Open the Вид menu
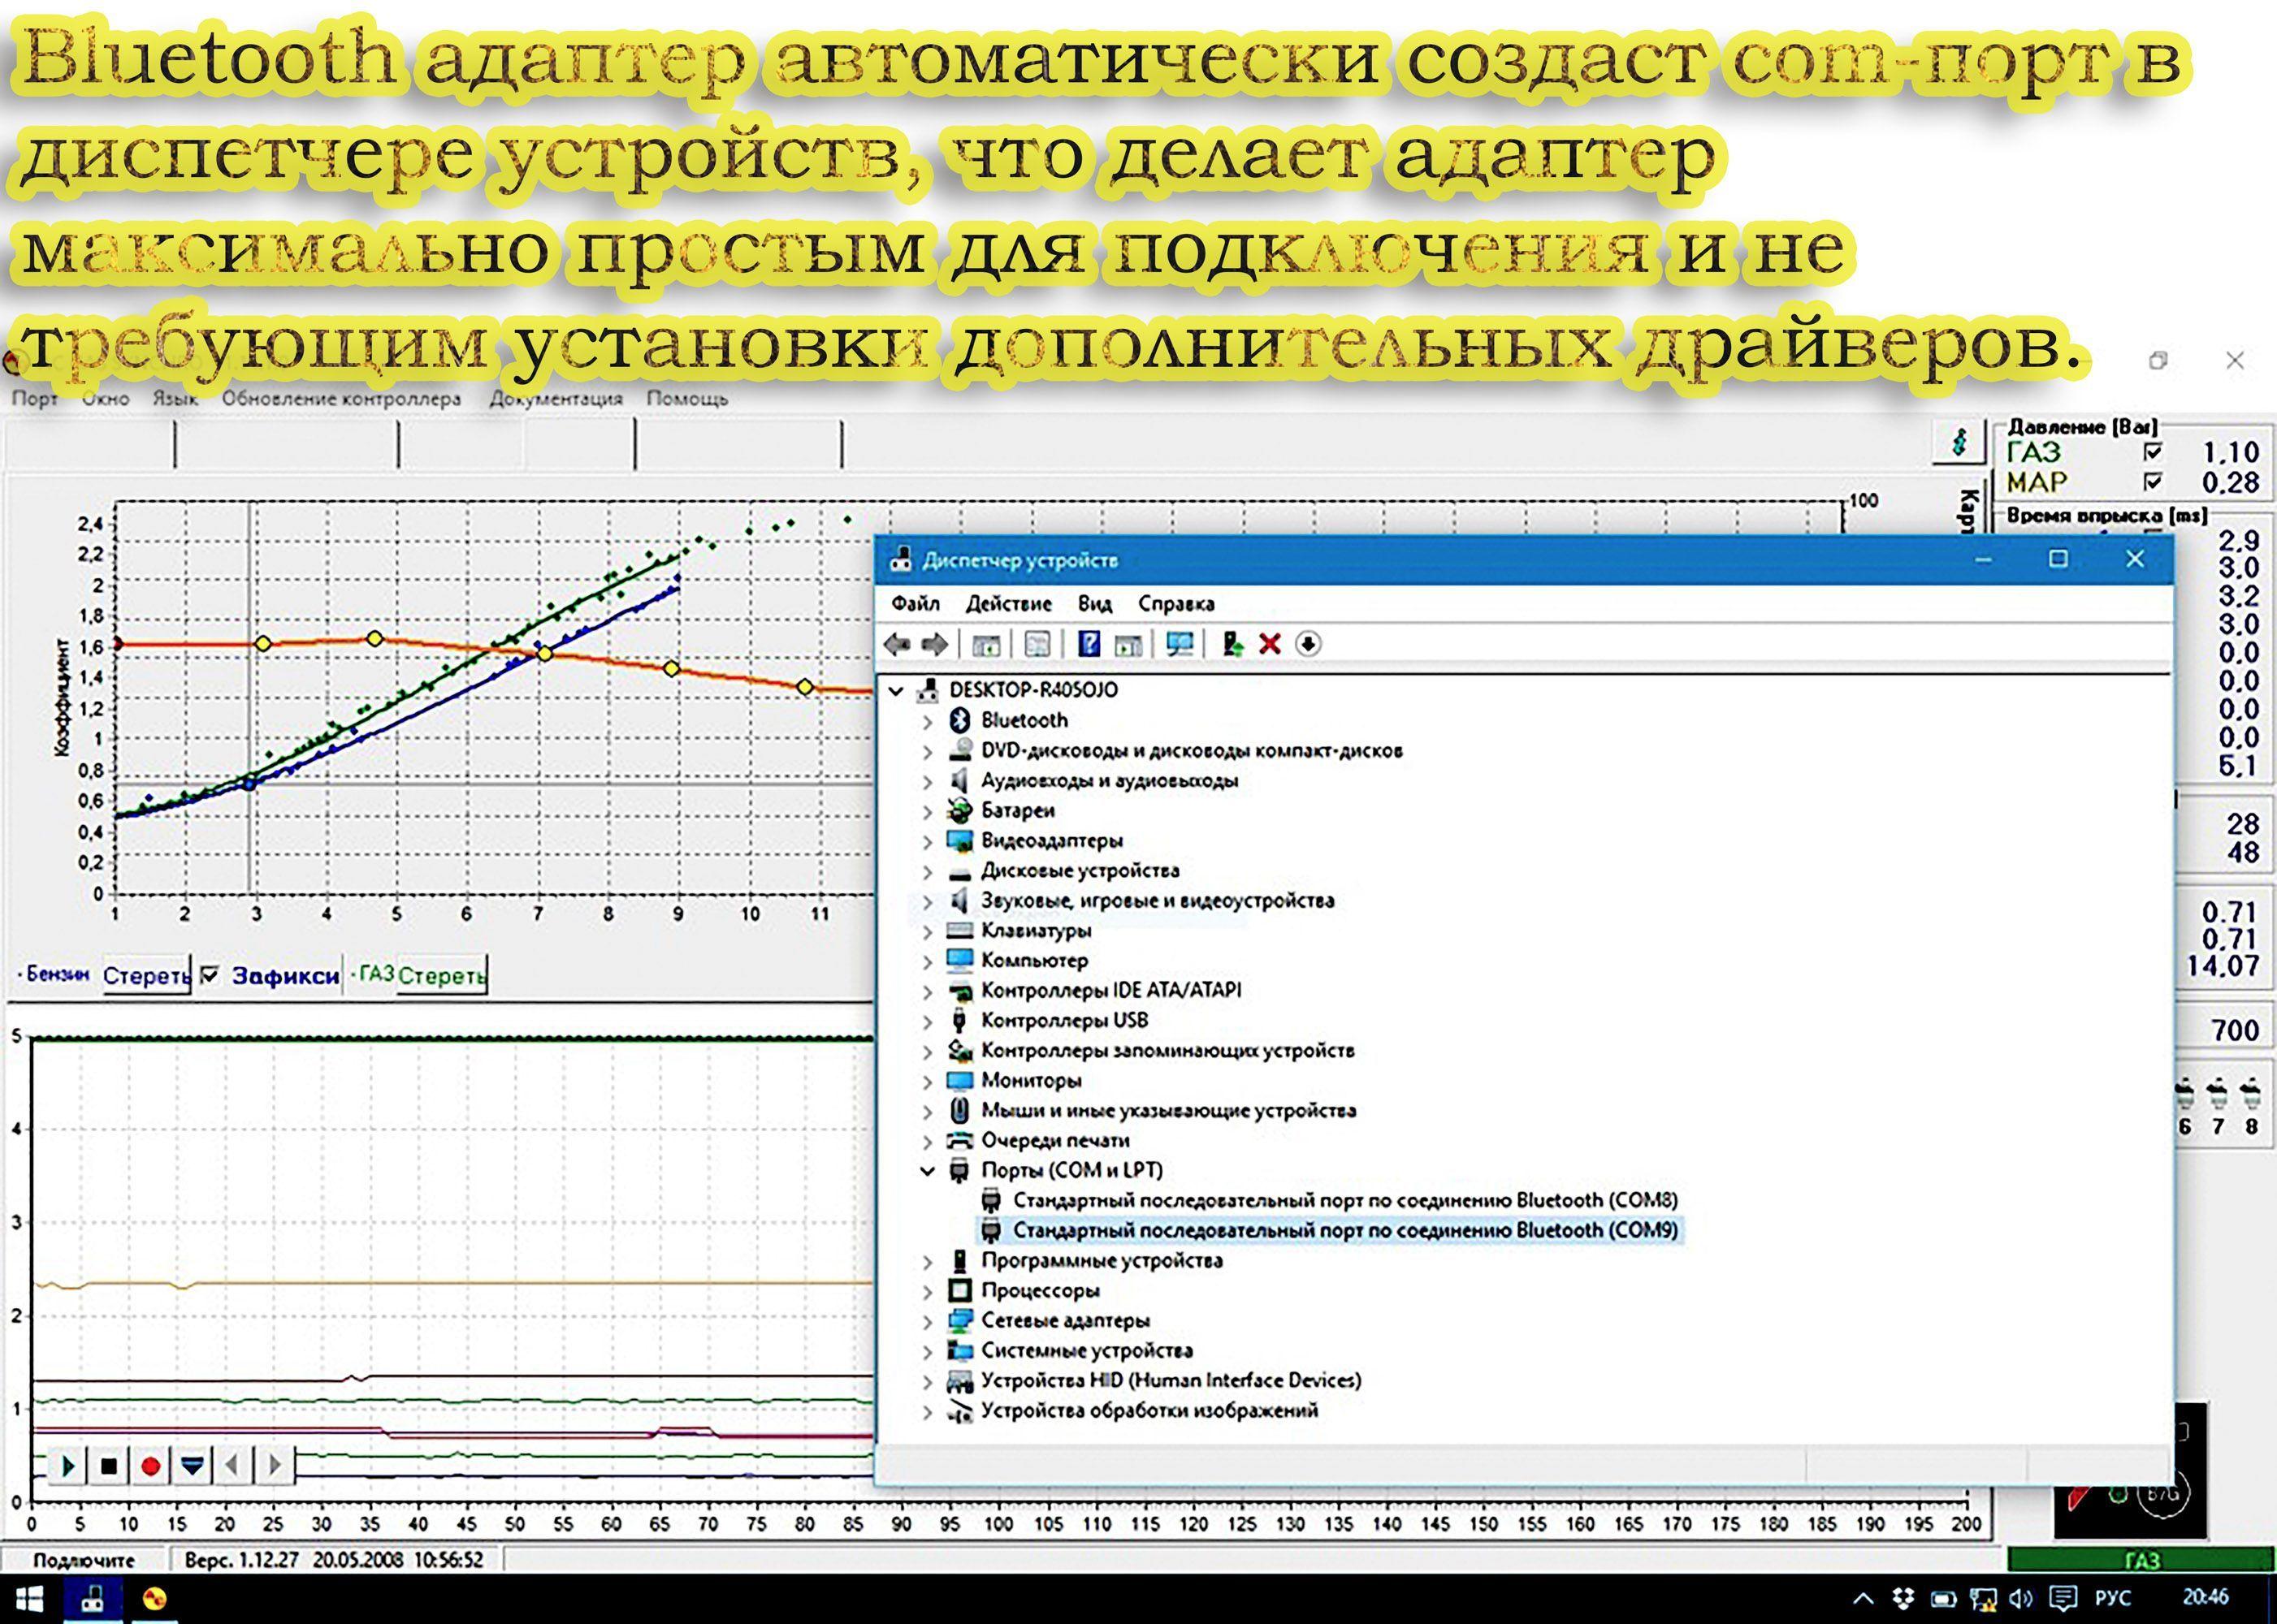This screenshot has height=1624, width=2277. (1094, 604)
